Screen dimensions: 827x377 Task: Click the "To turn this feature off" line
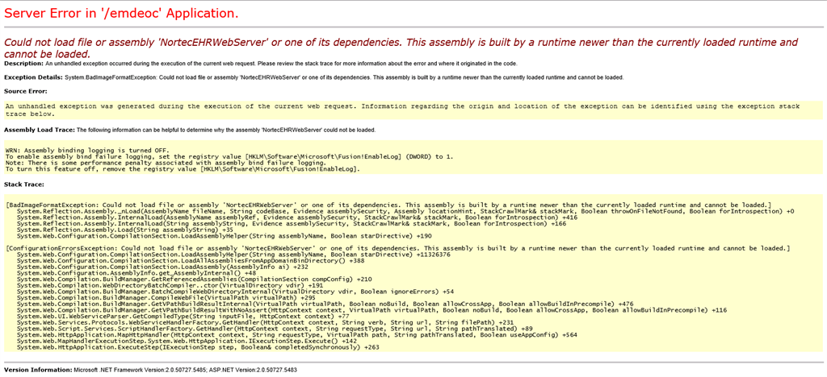[x=183, y=169]
